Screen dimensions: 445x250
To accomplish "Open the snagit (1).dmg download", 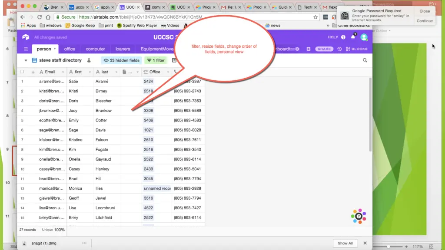I will pyautogui.click(x=44, y=243).
